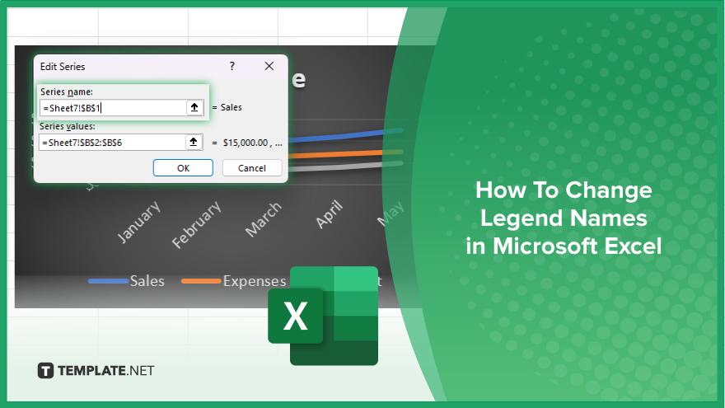The width and height of the screenshot is (725, 408).
Task: Click the January axis label
Action: (x=138, y=222)
